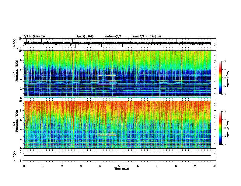Click the "-5" tick on ch.3(V) axis
Viewport: 241px width, 186px height.
pyautogui.click(x=20, y=161)
